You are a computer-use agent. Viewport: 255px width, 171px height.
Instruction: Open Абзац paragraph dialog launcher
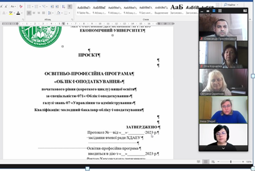tap(72, 20)
